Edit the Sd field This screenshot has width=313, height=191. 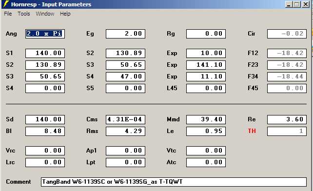(45, 119)
